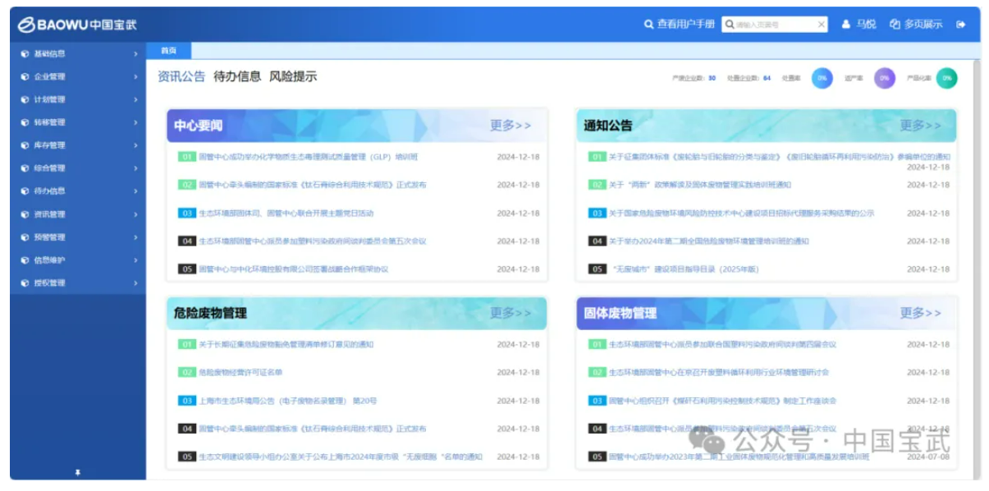989x491 pixels.
Task: Click the user profile icon next to 马悦
Action: (x=846, y=25)
